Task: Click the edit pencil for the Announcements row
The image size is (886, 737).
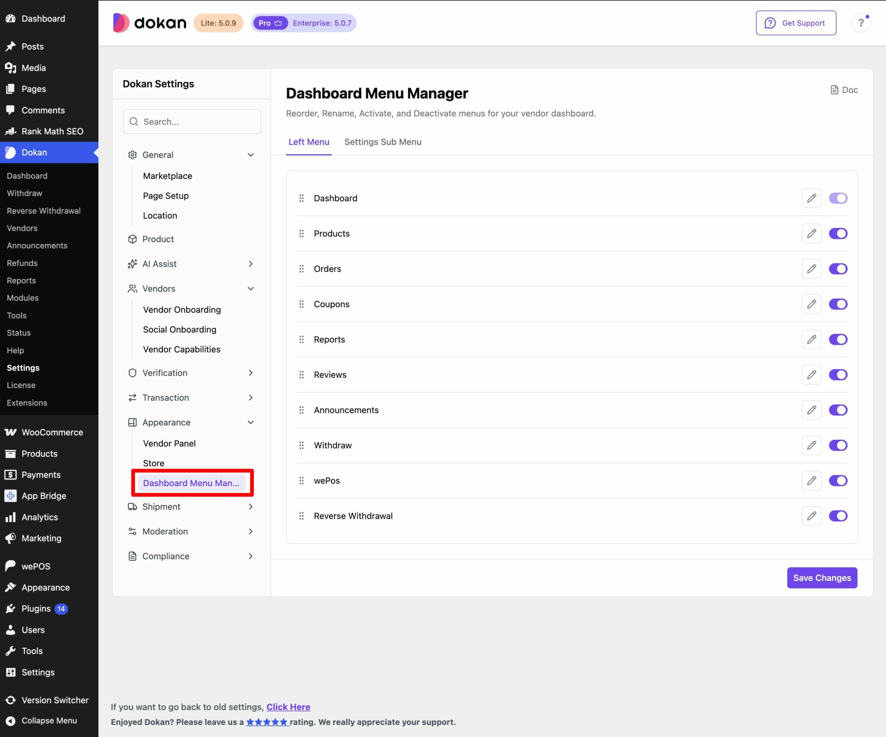Action: tap(811, 410)
